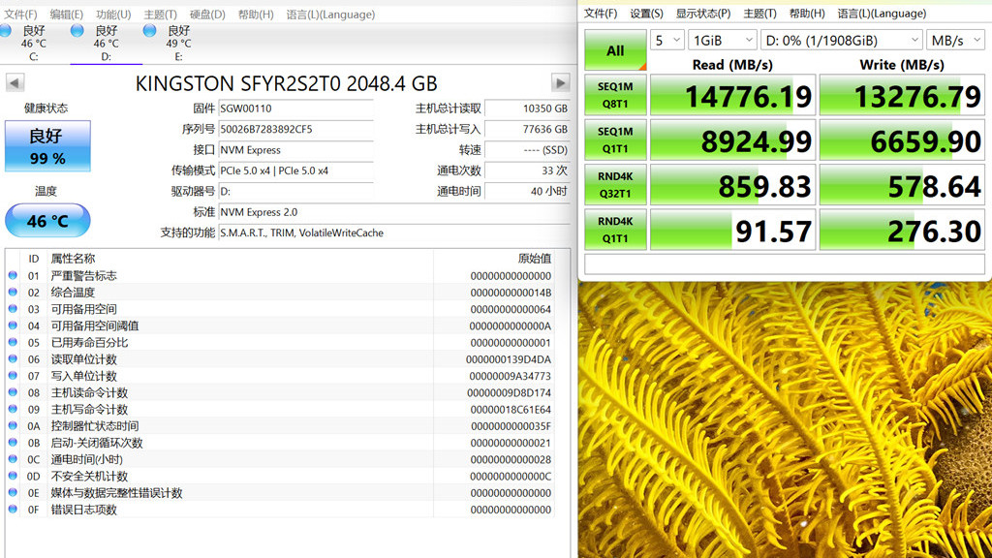Click the 良好 99% health status box
Viewport: 992px width, 558px height.
pos(47,145)
